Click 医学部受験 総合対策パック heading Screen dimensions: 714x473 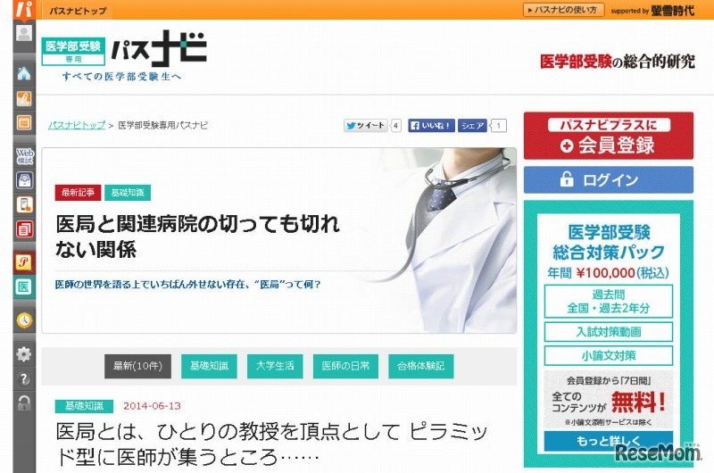point(609,242)
